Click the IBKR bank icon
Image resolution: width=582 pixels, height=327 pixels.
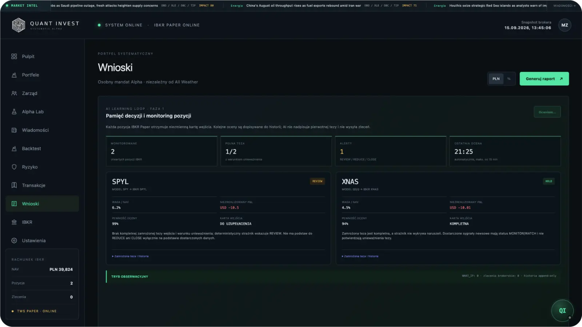pos(14,222)
